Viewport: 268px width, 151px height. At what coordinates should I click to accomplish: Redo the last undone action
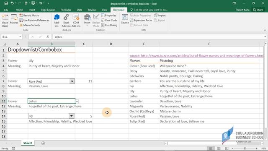pos(19,3)
